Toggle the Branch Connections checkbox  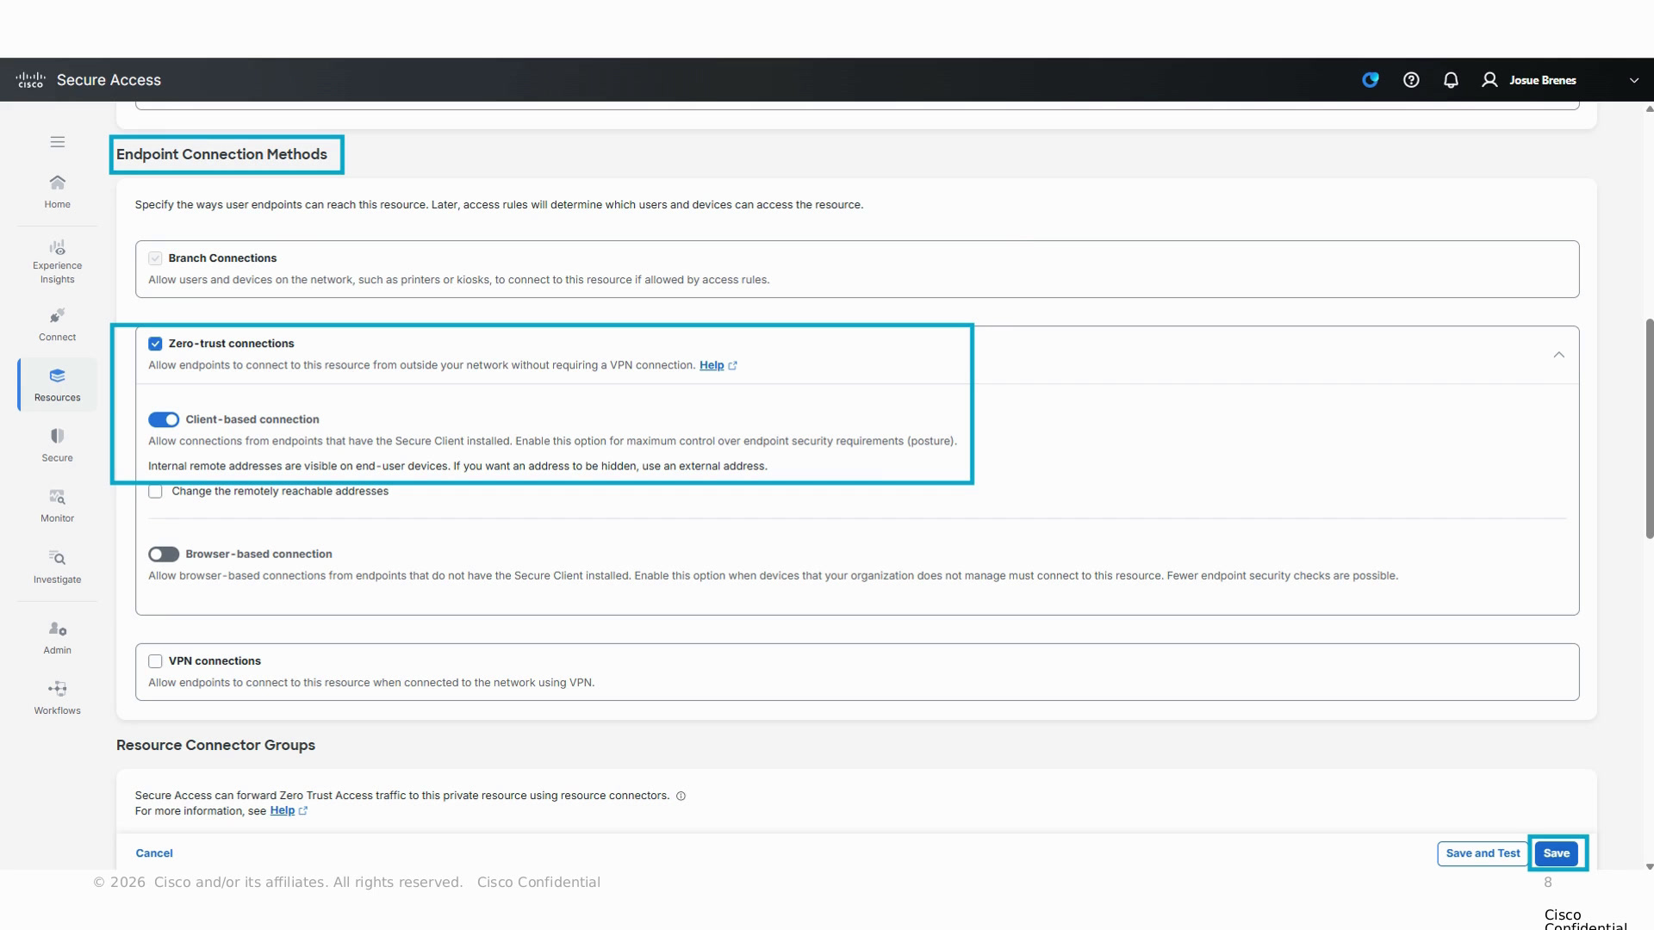[155, 258]
